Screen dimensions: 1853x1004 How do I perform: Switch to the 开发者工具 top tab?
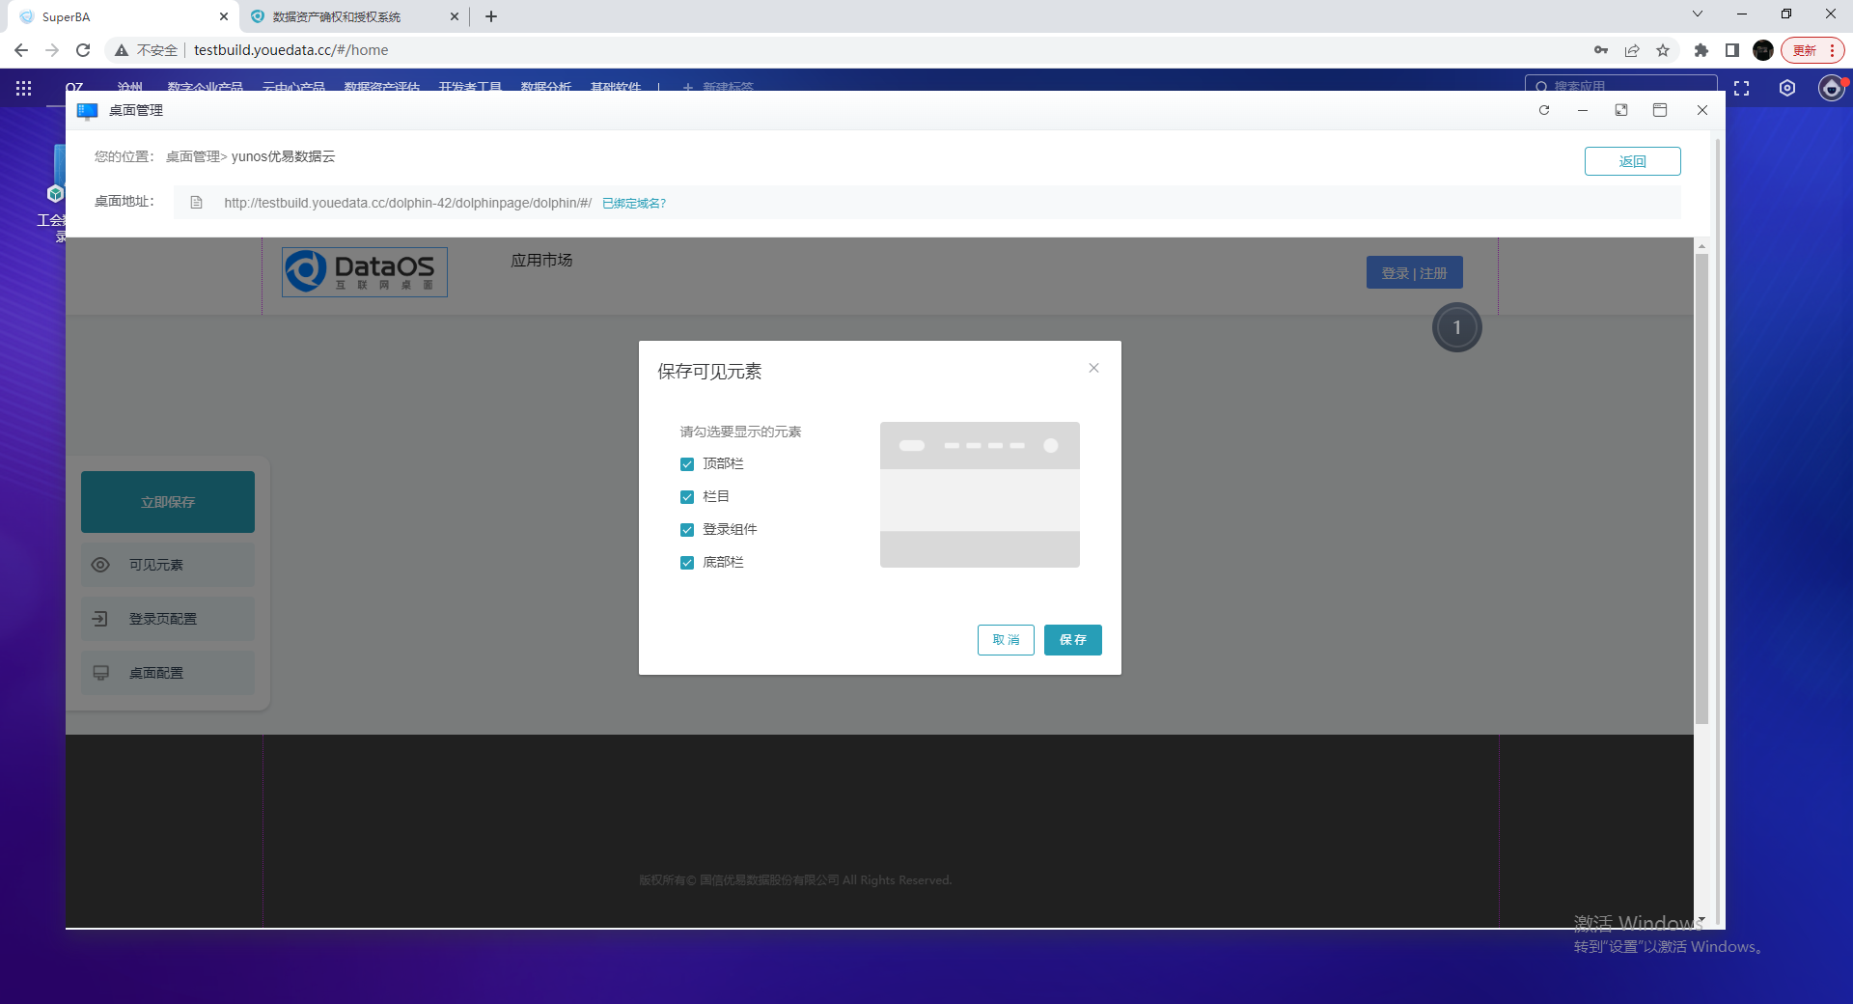pyautogui.click(x=470, y=86)
